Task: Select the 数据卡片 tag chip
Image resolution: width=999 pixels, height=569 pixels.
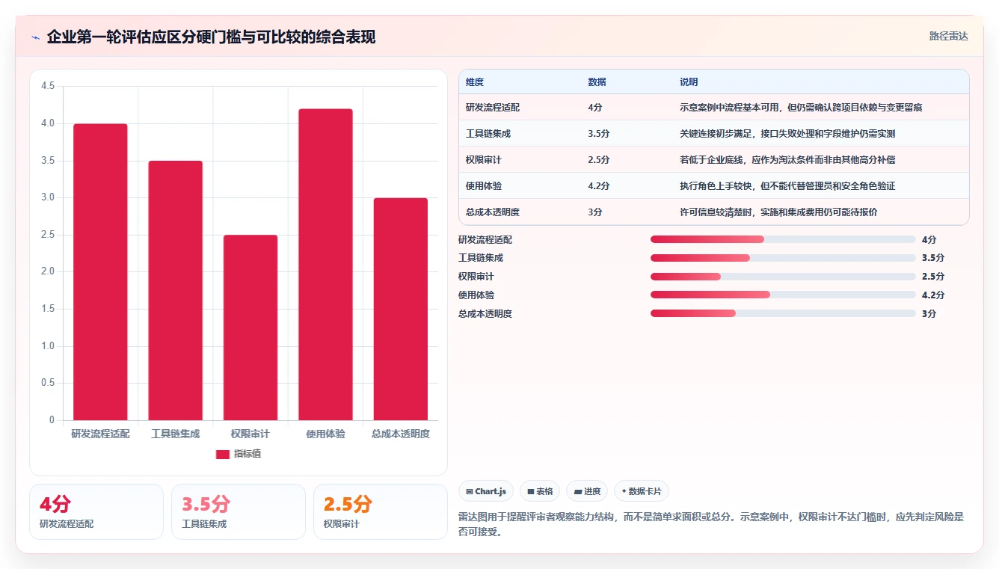Action: [x=641, y=491]
